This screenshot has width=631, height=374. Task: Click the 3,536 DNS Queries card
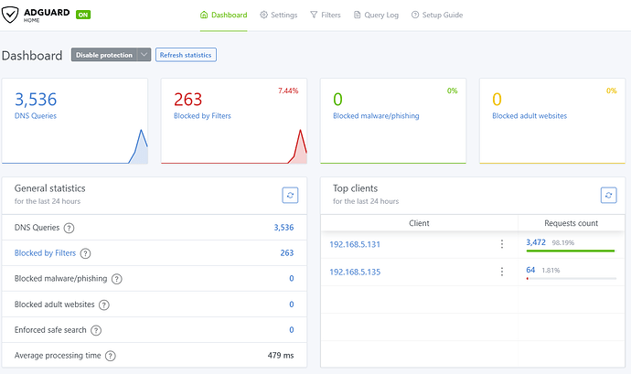(x=75, y=121)
